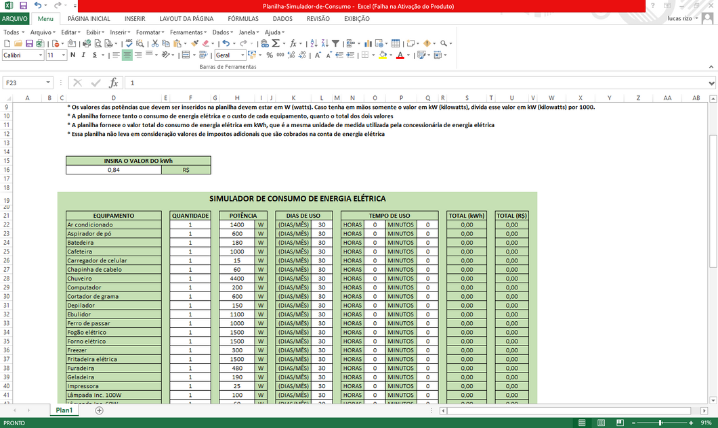Open the Calibri font name dropdown
This screenshot has width=718, height=428.
pyautogui.click(x=41, y=55)
